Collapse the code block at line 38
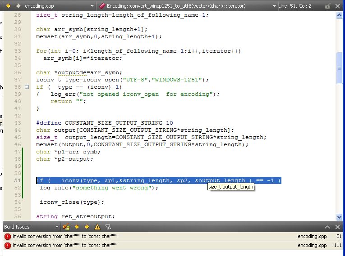345x256 pixels. point(27,87)
